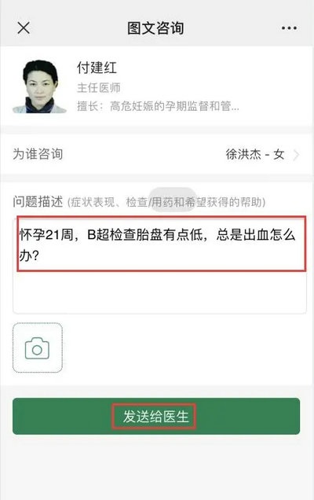
Task: Tap the gray pill overlay on hint text
Action: pos(172,200)
